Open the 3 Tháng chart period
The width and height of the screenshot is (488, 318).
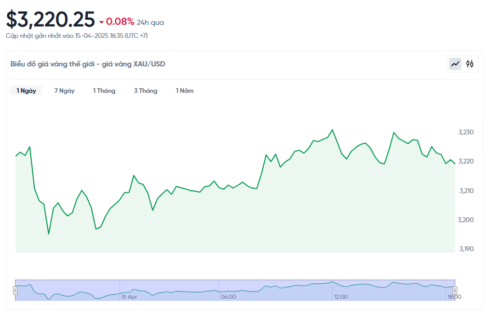click(145, 91)
